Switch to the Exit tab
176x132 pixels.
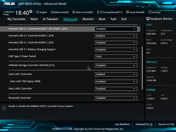tap(124, 19)
